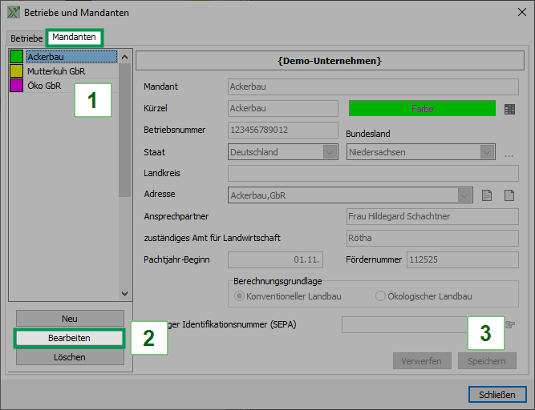The image size is (535, 410).
Task: Click the Neu button
Action: pos(70,319)
